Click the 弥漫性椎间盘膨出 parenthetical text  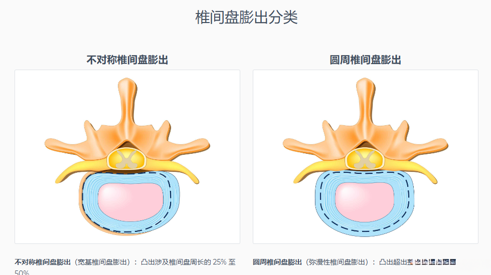(x=337, y=262)
